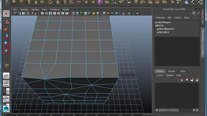Toggle the resolution gate overlay
This screenshot has height=116, width=207.
pyautogui.click(x=50, y=13)
